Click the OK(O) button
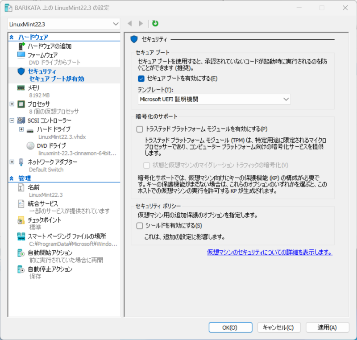This screenshot has height=340, width=357. (x=230, y=327)
